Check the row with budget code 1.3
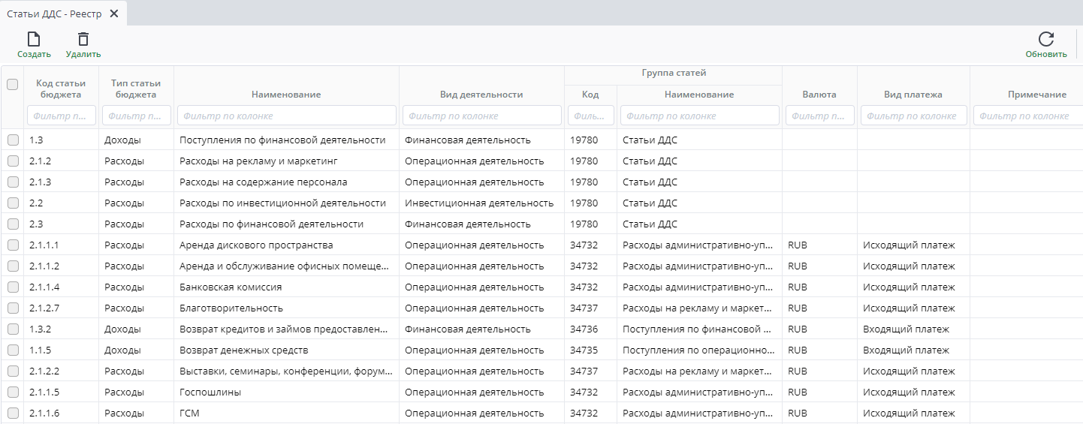The height and width of the screenshot is (424, 1083). click(12, 140)
